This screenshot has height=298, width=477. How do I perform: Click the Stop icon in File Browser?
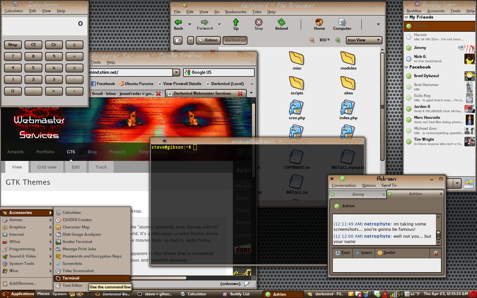tap(259, 22)
